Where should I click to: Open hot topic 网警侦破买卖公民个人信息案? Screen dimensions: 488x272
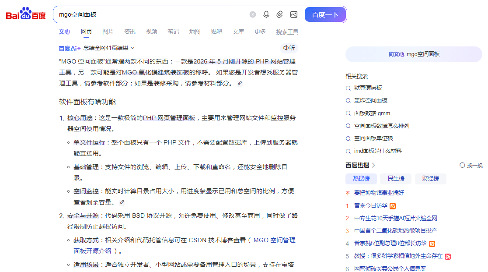390,268
